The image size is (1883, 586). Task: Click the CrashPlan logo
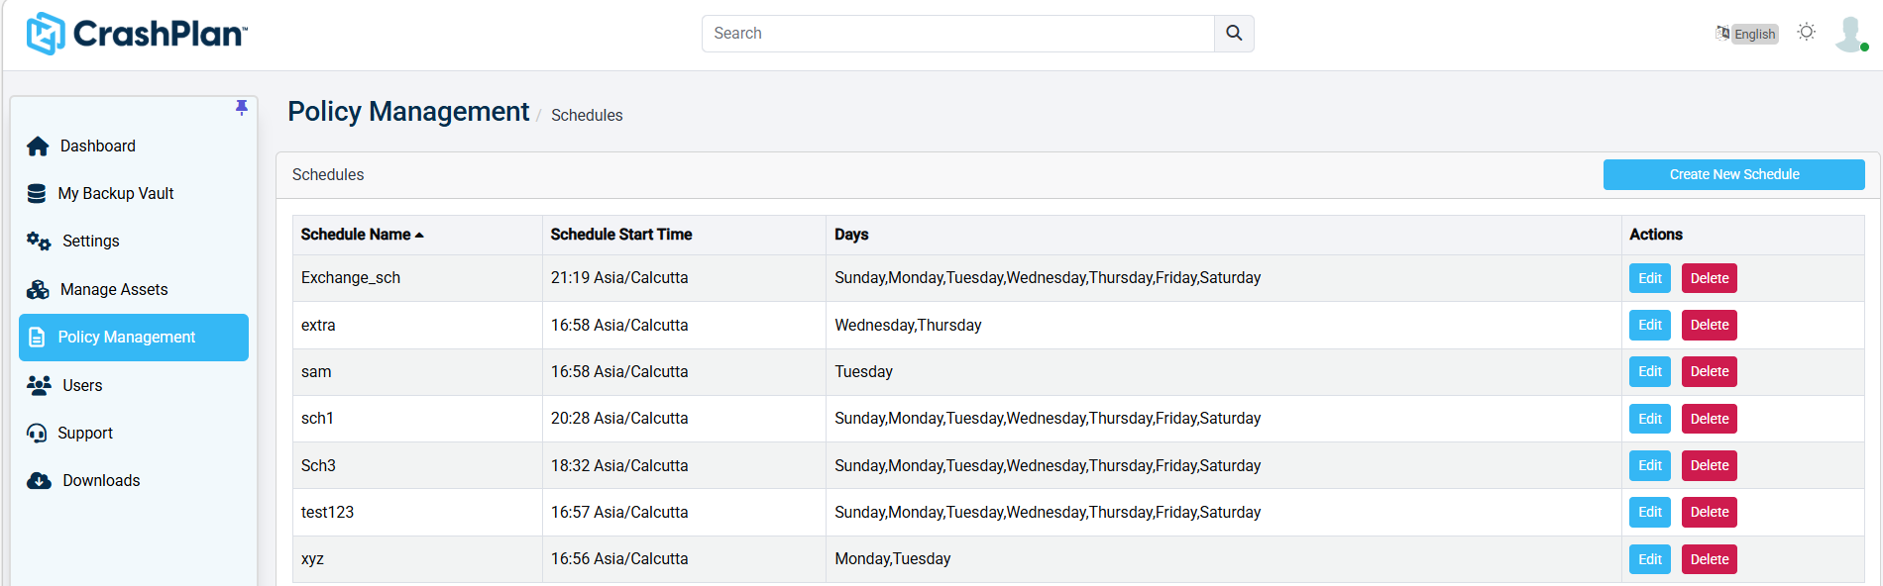coord(137,34)
